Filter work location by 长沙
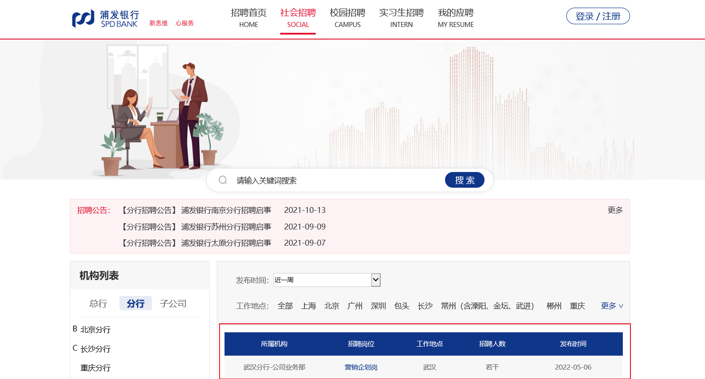The image size is (705, 379). click(425, 306)
